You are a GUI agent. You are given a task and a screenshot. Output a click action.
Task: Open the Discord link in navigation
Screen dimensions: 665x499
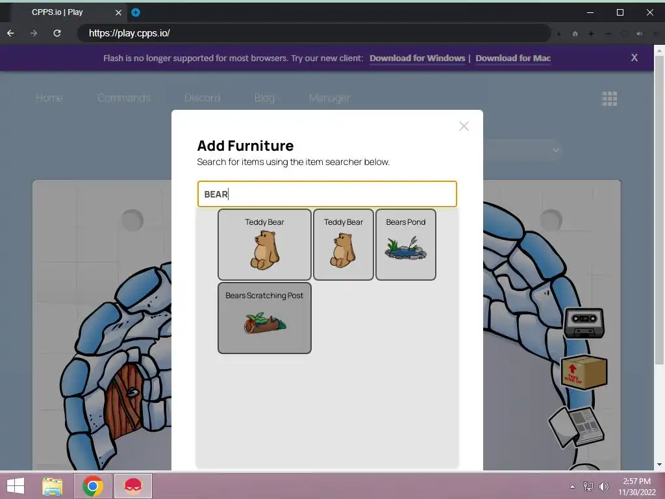pyautogui.click(x=202, y=98)
